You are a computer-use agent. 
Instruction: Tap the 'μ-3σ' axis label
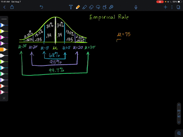click(22, 46)
